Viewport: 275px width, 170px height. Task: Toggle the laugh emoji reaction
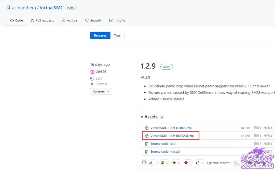click(164, 163)
